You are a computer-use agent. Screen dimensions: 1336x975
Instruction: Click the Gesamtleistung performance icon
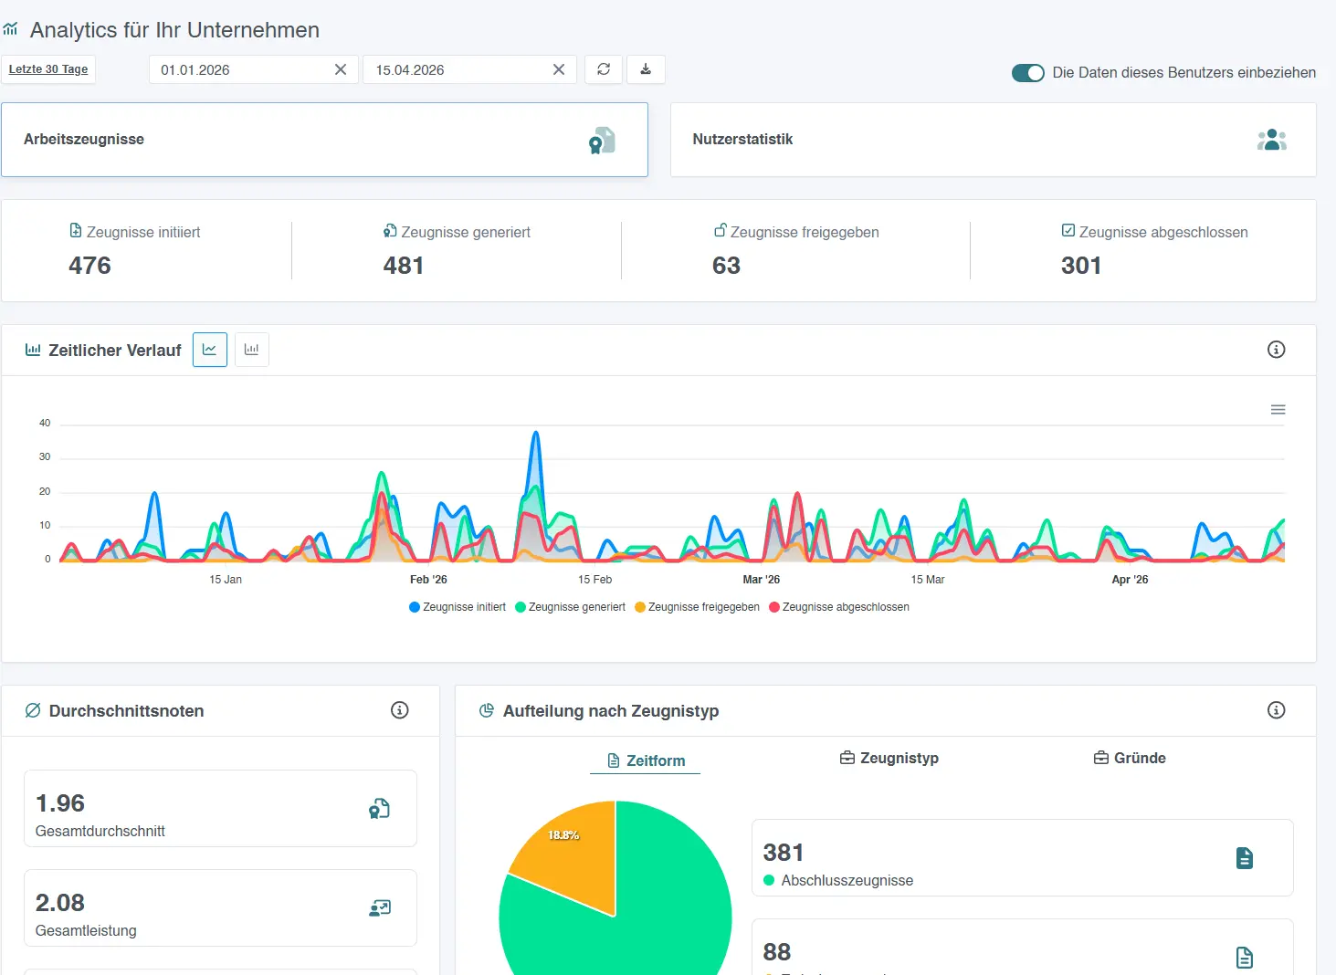[379, 907]
